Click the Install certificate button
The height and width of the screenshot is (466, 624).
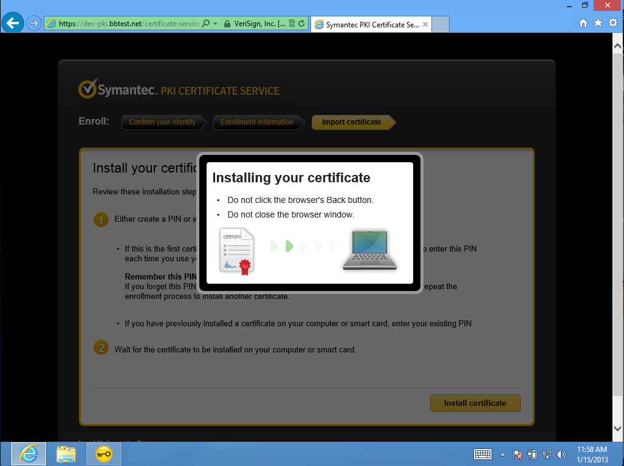475,403
